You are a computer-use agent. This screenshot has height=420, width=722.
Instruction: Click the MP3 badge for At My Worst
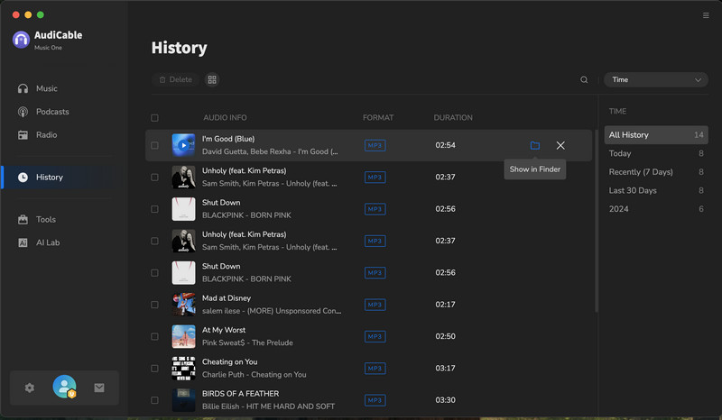(375, 336)
